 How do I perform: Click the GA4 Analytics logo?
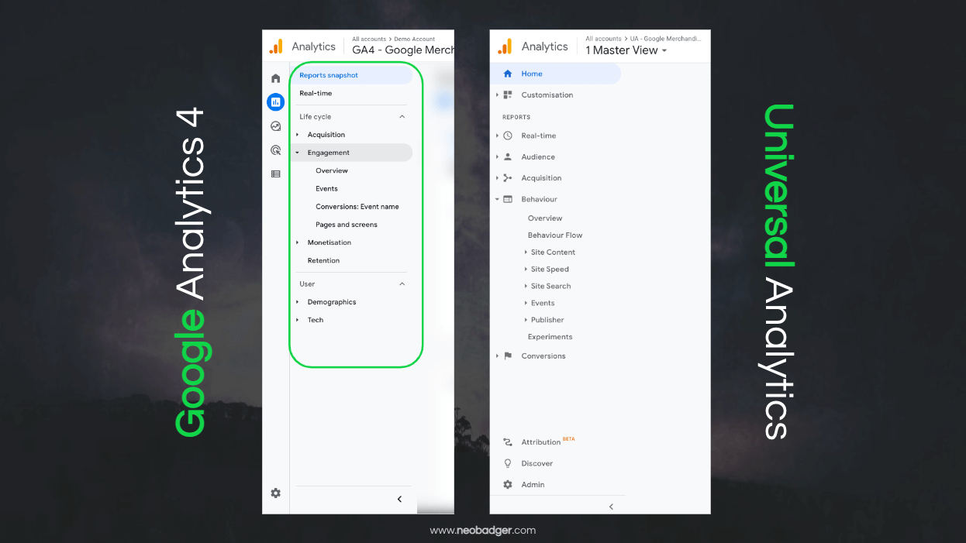[x=276, y=46]
